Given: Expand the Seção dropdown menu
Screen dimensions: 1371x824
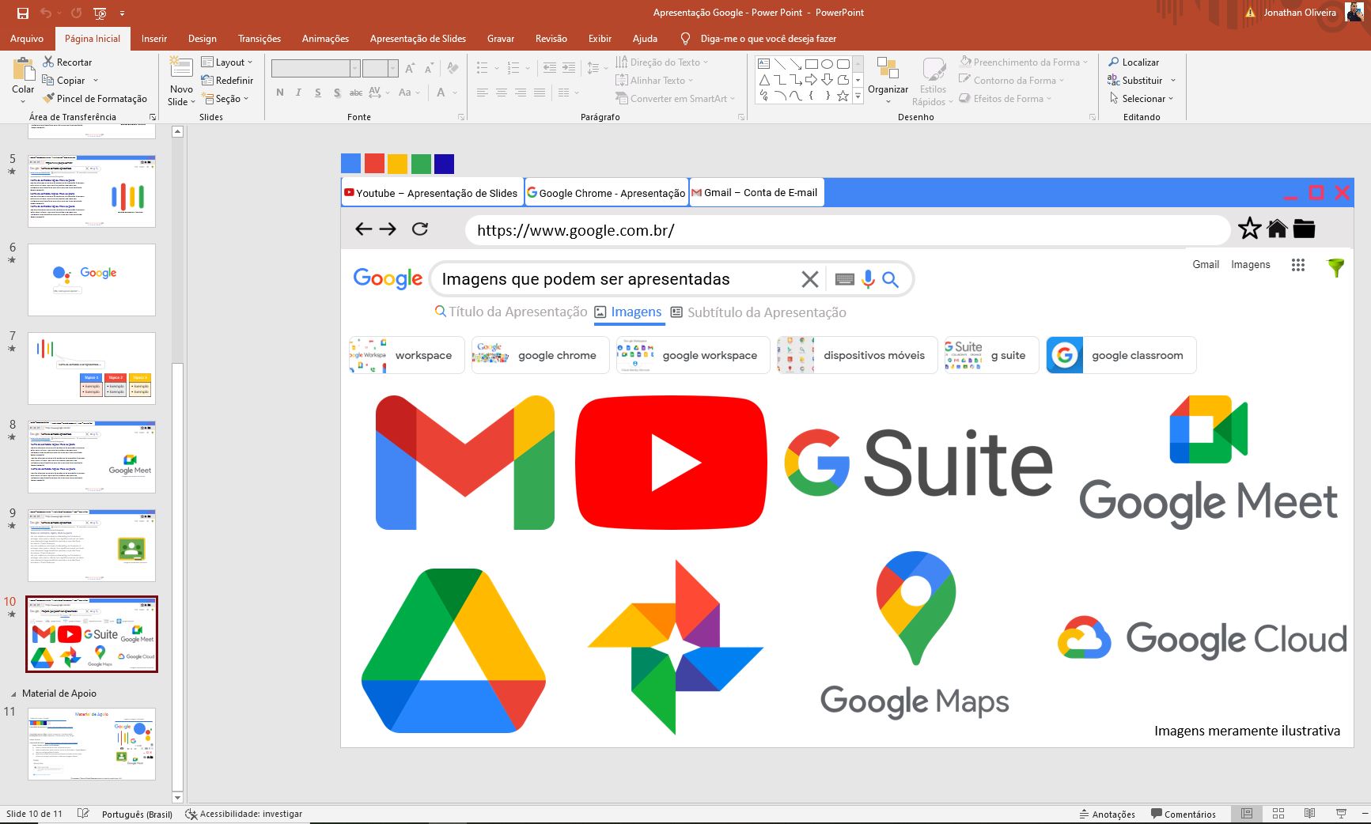Looking at the screenshot, I should click(x=227, y=99).
